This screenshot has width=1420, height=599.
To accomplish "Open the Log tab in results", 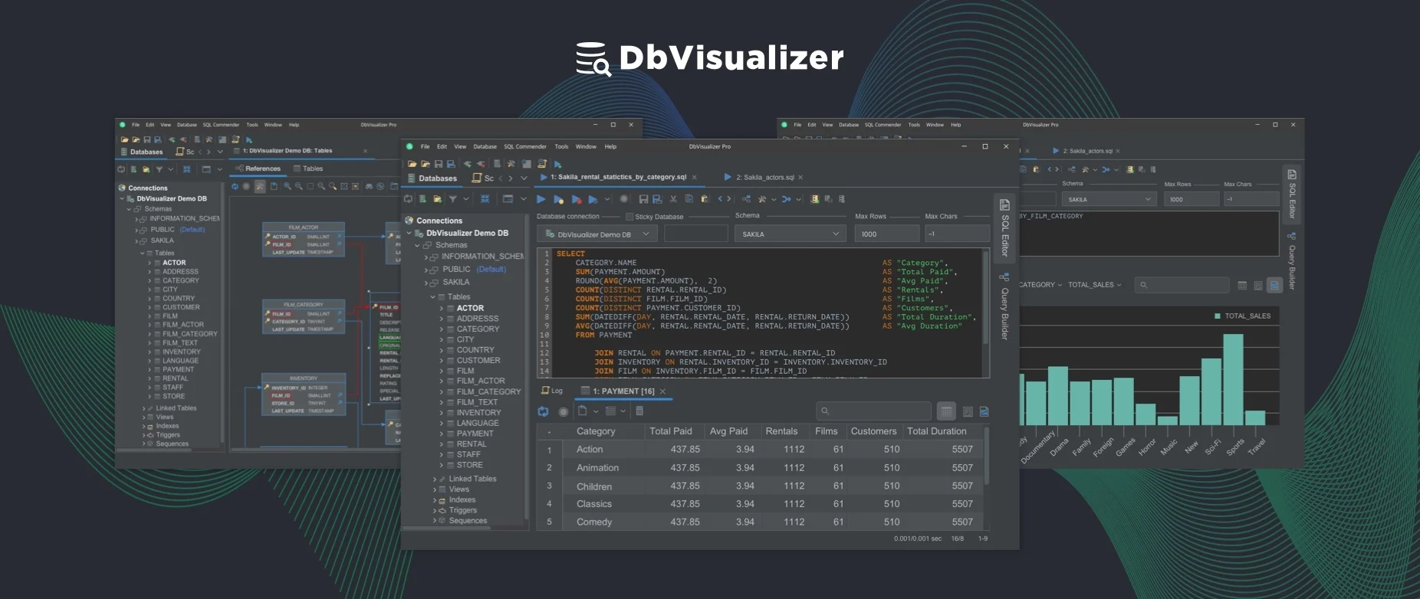I will coord(552,391).
